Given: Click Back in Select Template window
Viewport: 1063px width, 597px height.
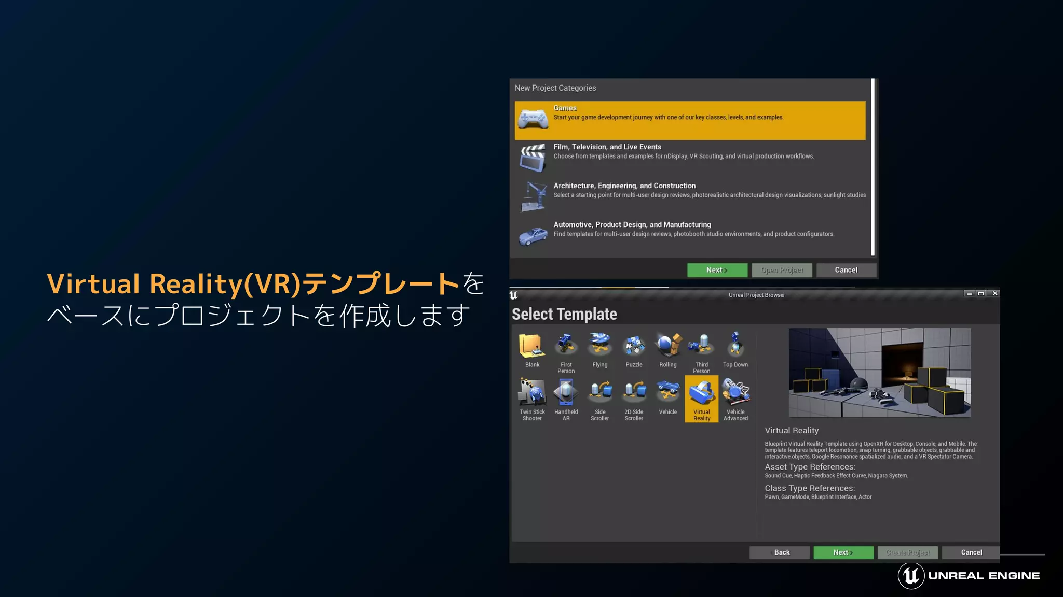Looking at the screenshot, I should 780,552.
